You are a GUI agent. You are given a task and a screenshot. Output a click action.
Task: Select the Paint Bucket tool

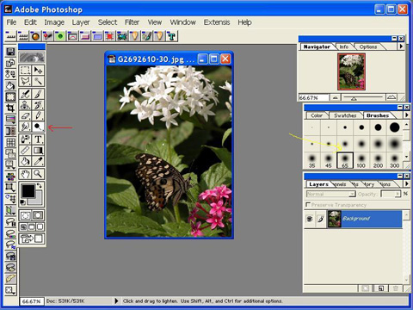click(25, 161)
